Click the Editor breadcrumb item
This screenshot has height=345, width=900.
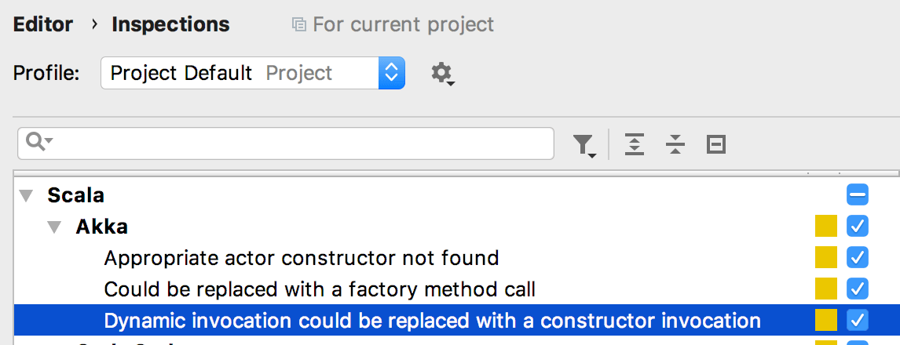43,24
